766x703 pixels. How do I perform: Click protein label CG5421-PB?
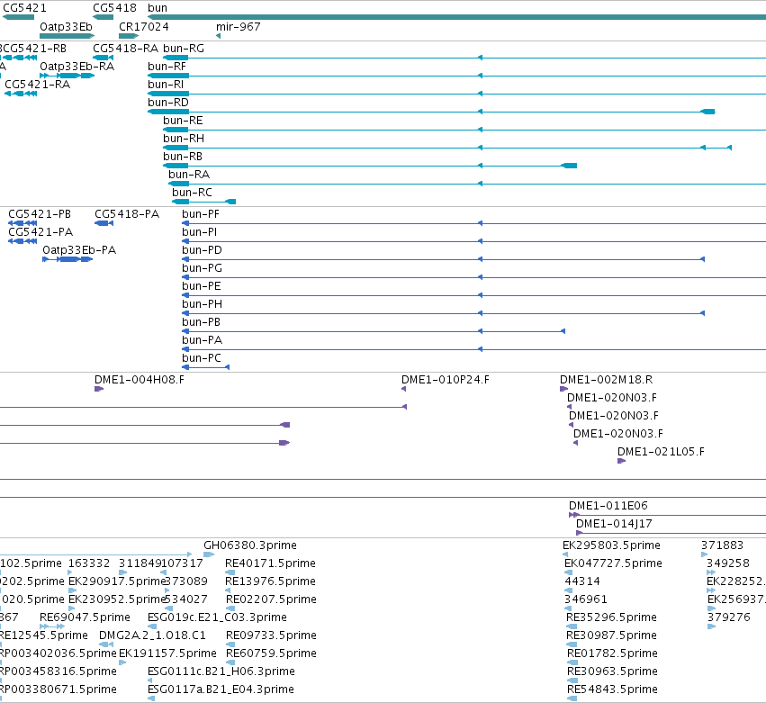40,214
